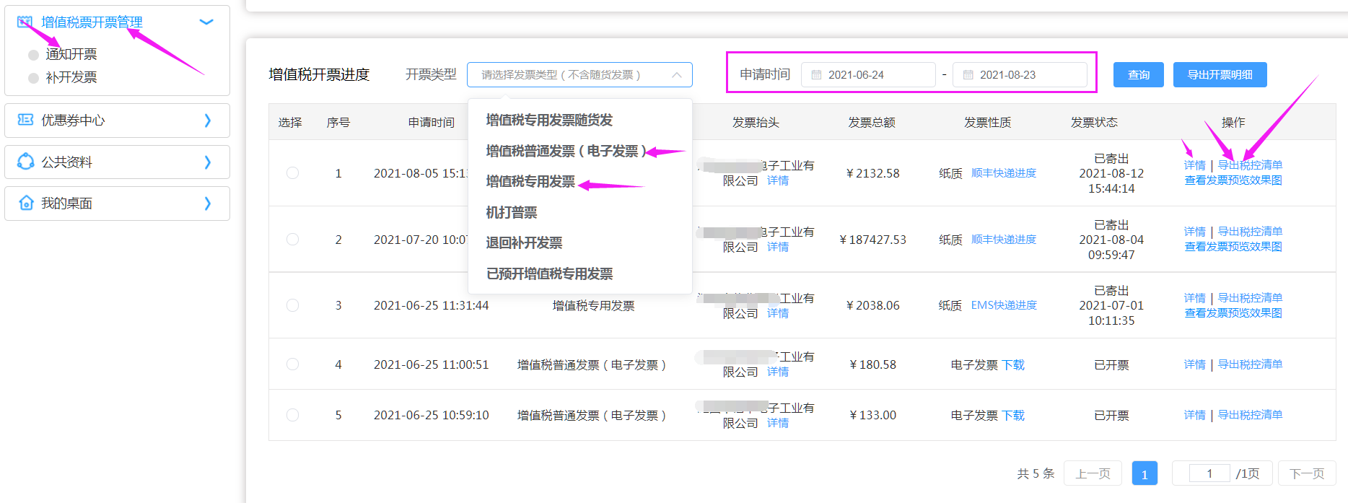The height and width of the screenshot is (503, 1348).
Task: Click the 公共资料 sidebar icon
Action: tap(25, 162)
